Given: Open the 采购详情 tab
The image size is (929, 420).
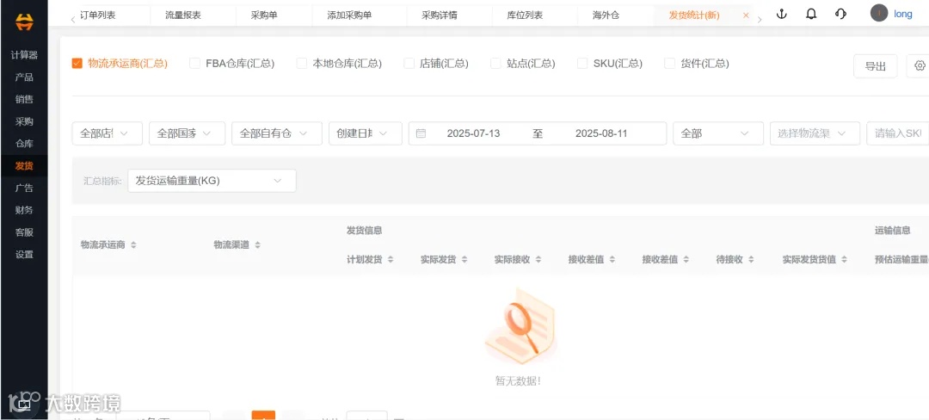Looking at the screenshot, I should (x=439, y=15).
